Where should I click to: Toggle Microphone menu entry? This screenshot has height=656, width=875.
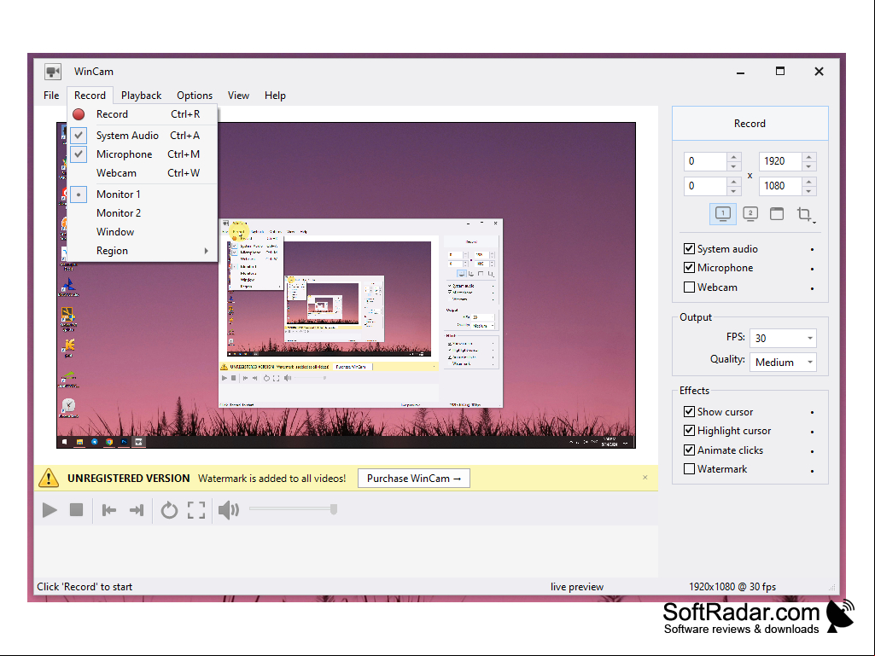click(143, 154)
